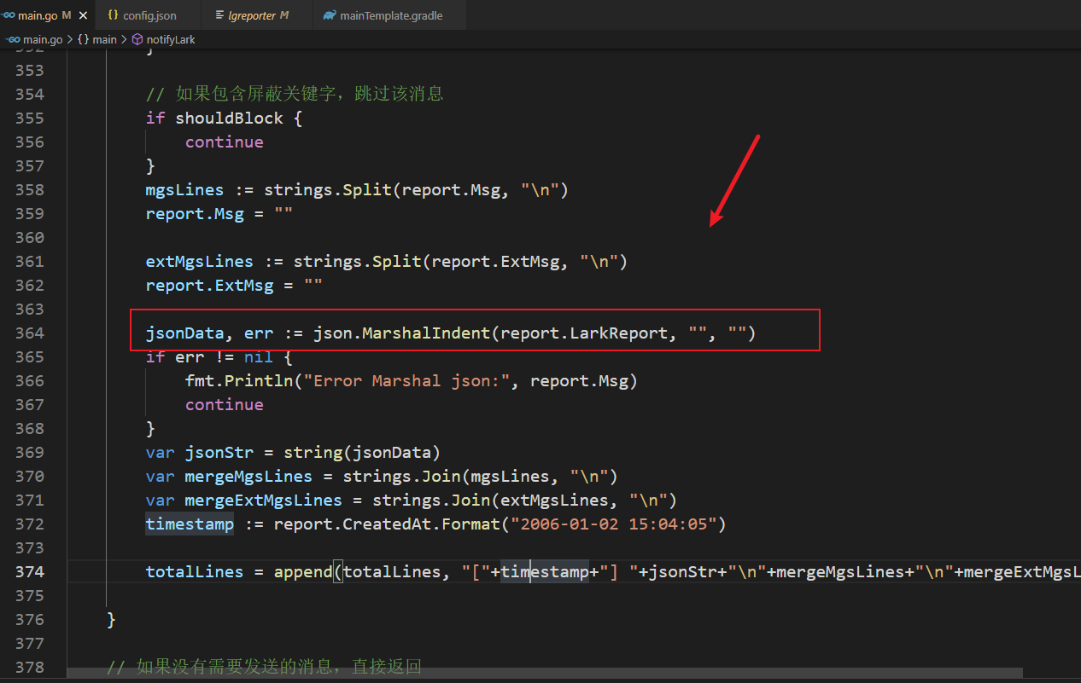Click the continue keyword on line 367
This screenshot has height=683, width=1081.
click(x=225, y=404)
